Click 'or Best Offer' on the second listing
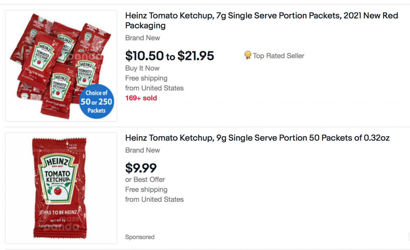Viewport: 410px width, 250px height. 145,179
